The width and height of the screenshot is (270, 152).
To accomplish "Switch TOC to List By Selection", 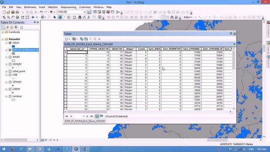I will tap(16, 27).
